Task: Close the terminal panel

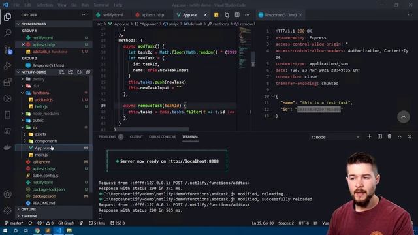Action: (410, 136)
